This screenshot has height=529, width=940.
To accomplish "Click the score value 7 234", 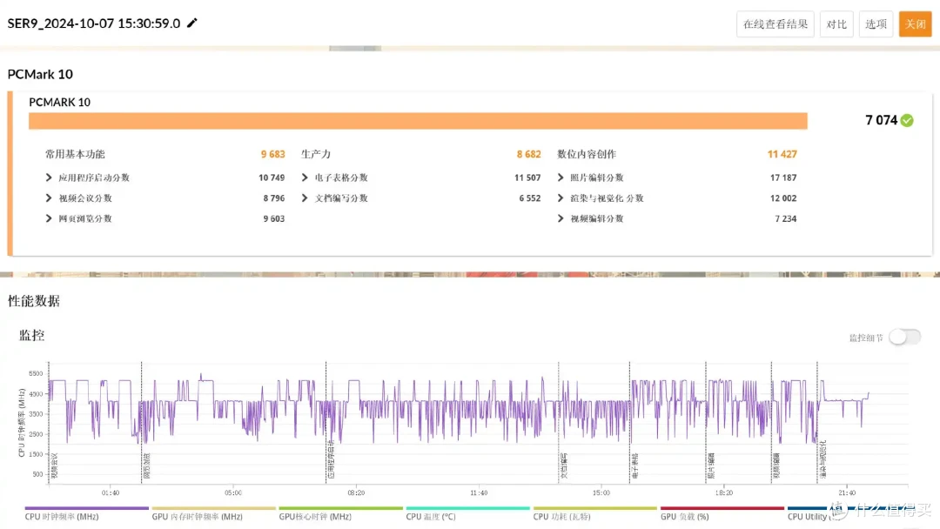I will (786, 218).
